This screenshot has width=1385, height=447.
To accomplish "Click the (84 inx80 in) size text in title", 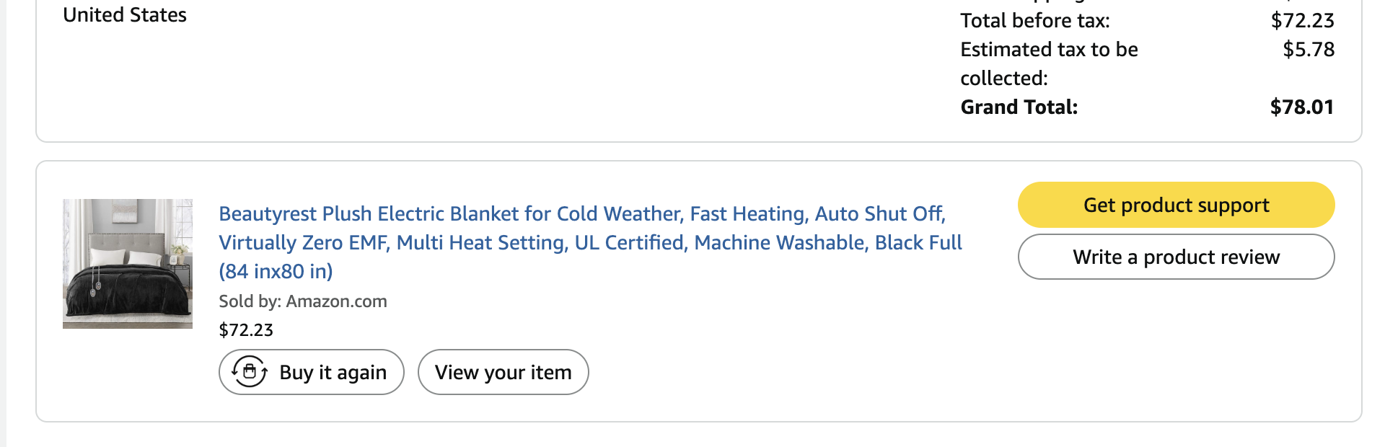I will (x=276, y=272).
